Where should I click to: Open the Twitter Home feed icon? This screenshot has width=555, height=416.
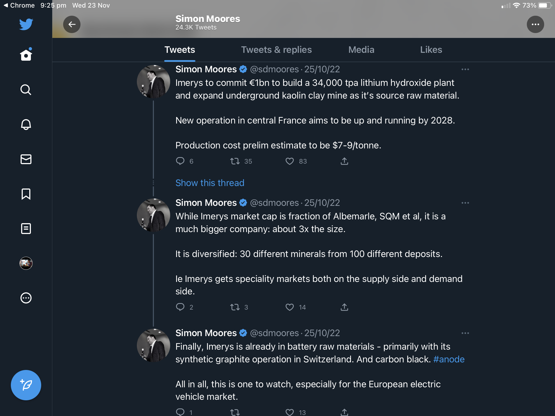point(26,55)
